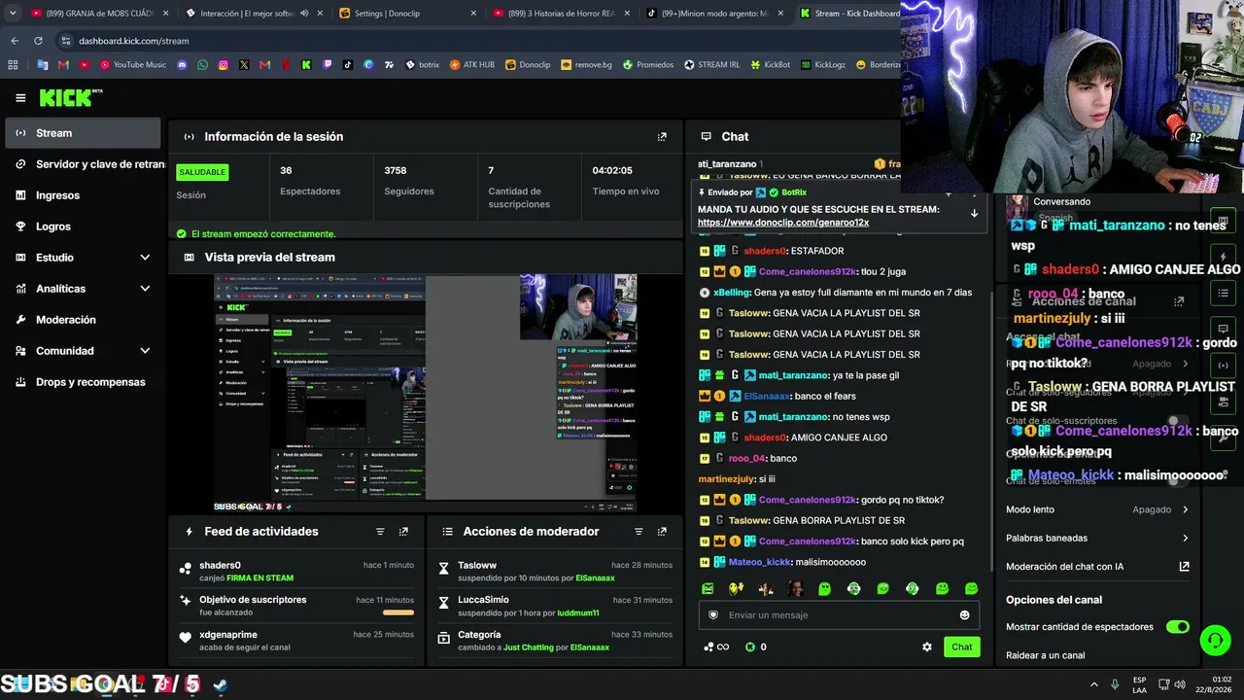
Task: Pop out the Información de la sesión panel
Action: coord(662,137)
